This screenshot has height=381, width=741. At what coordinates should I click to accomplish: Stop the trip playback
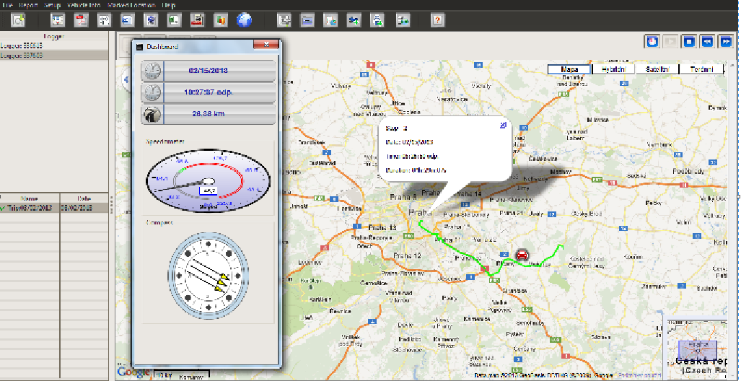click(689, 41)
